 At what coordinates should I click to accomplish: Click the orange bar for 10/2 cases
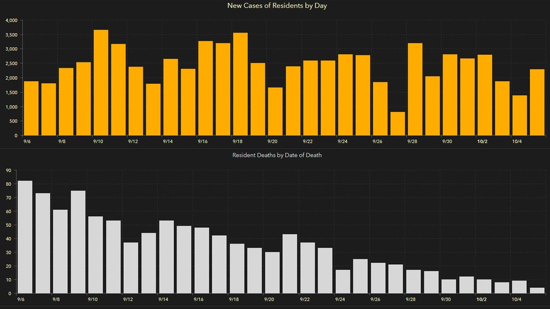[x=485, y=95]
